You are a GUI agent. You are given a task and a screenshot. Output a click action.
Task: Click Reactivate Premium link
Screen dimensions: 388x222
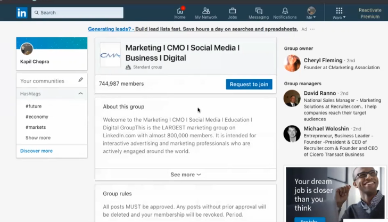pyautogui.click(x=370, y=13)
